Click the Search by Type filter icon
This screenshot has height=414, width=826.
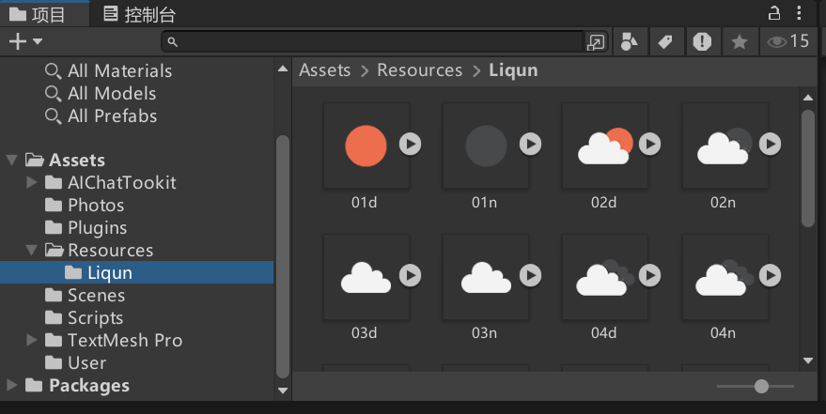(629, 41)
